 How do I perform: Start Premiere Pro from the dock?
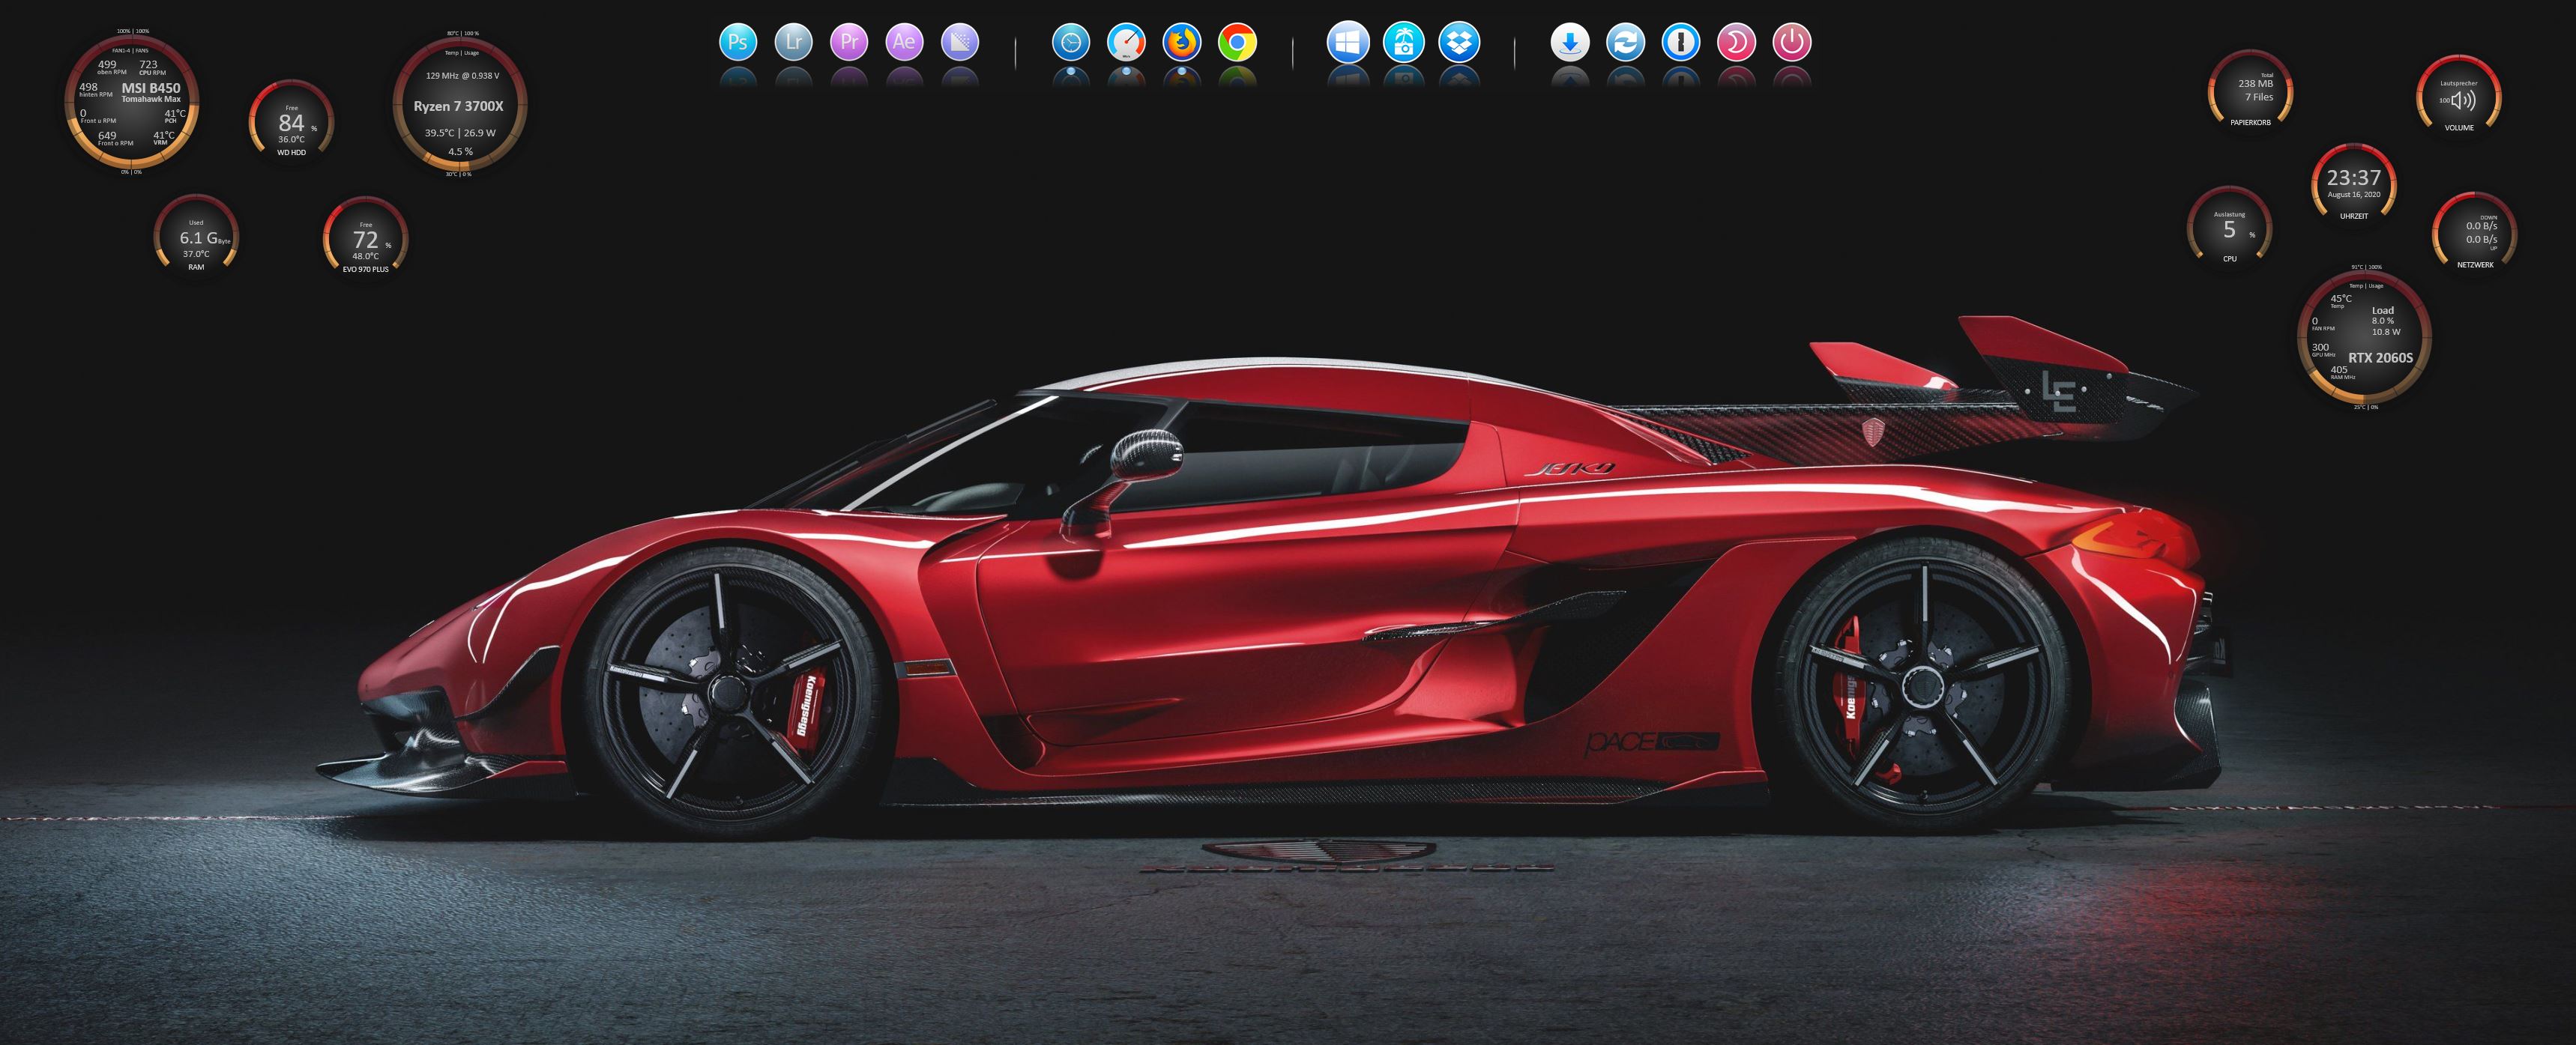tap(849, 41)
